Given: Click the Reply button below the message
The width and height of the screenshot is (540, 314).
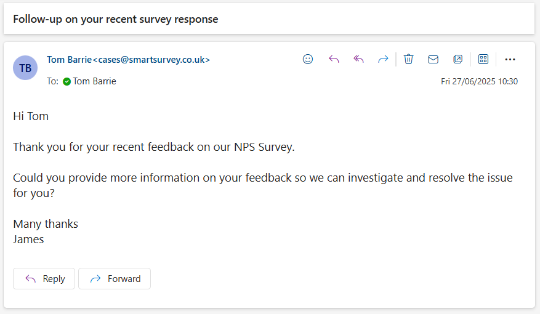Looking at the screenshot, I should [x=44, y=278].
